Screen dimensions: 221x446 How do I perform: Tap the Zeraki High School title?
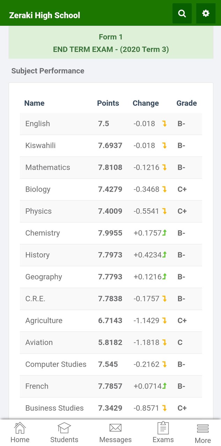click(44, 15)
